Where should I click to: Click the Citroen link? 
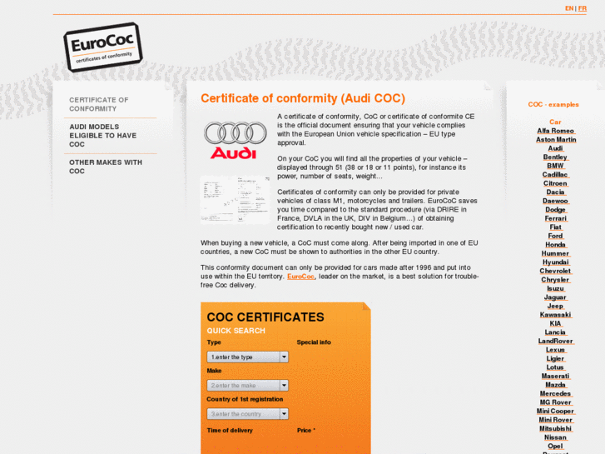556,183
